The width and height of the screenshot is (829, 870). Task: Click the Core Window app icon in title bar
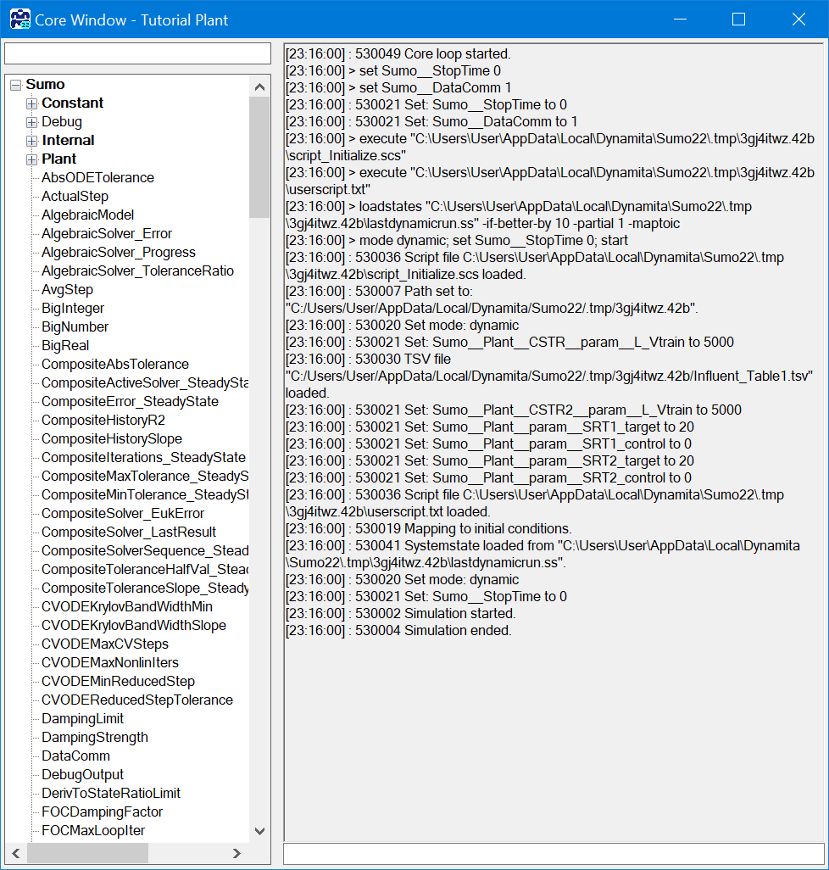point(19,19)
